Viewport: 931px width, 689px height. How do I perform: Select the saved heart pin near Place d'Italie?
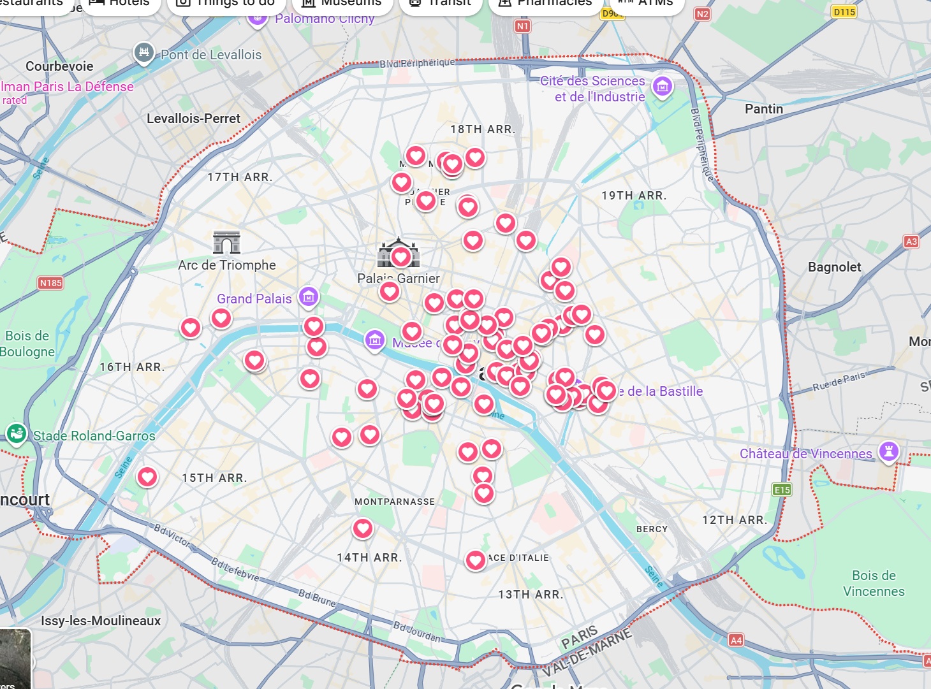475,560
